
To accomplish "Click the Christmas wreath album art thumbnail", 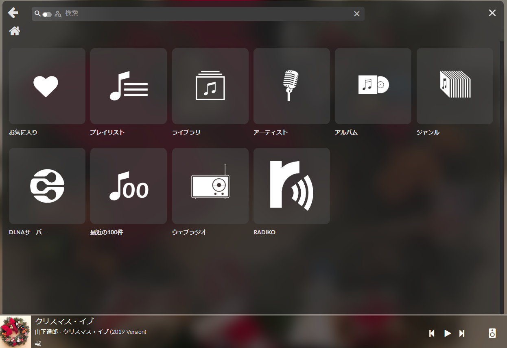I will point(15,332).
